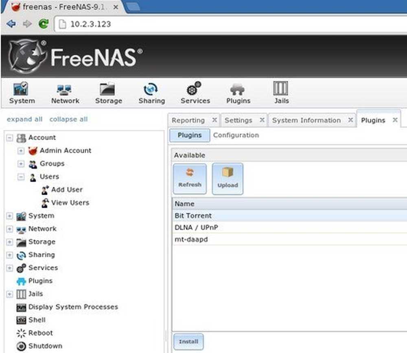The height and width of the screenshot is (353, 407).
Task: Click the browser forward arrow
Action: point(27,24)
